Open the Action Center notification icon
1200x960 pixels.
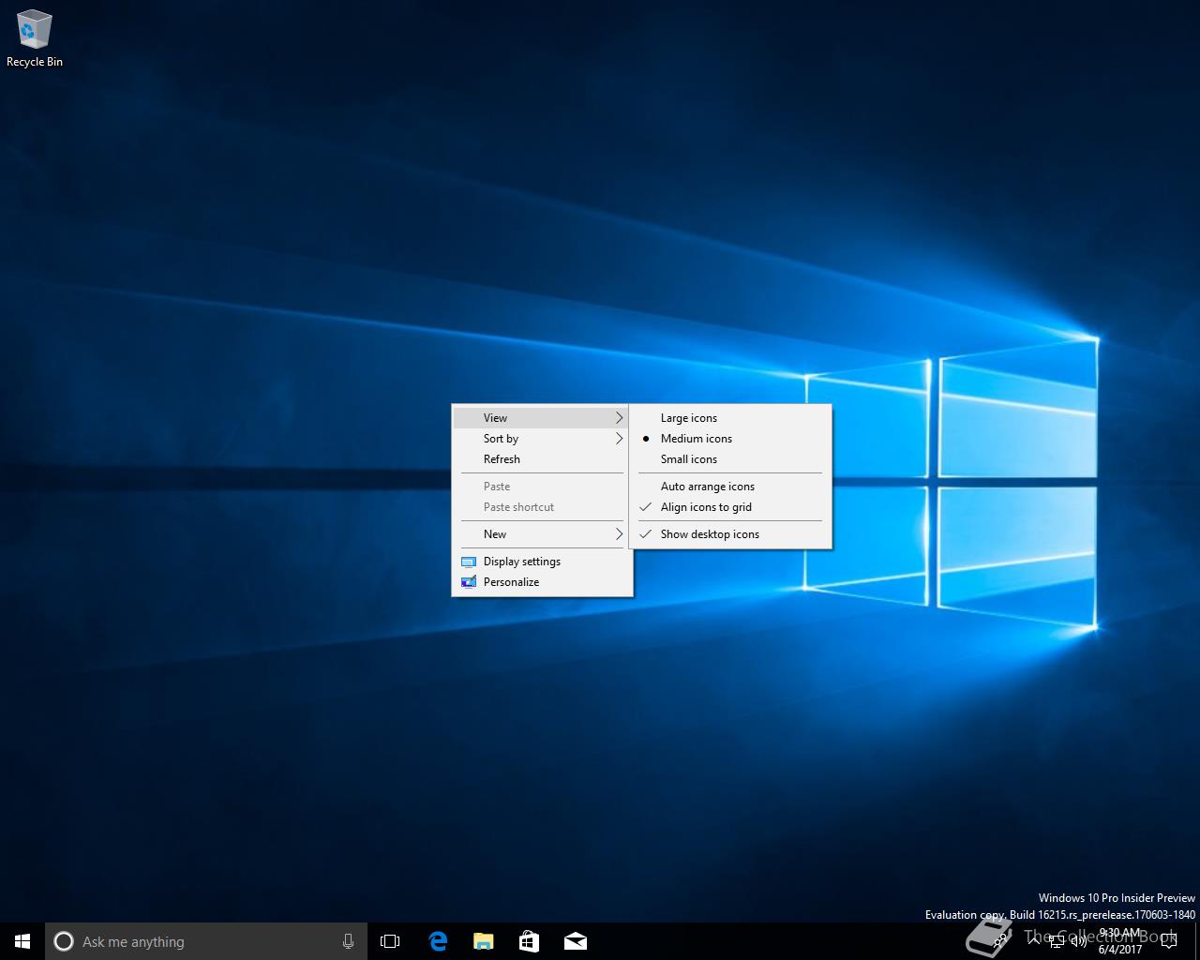[1168, 941]
